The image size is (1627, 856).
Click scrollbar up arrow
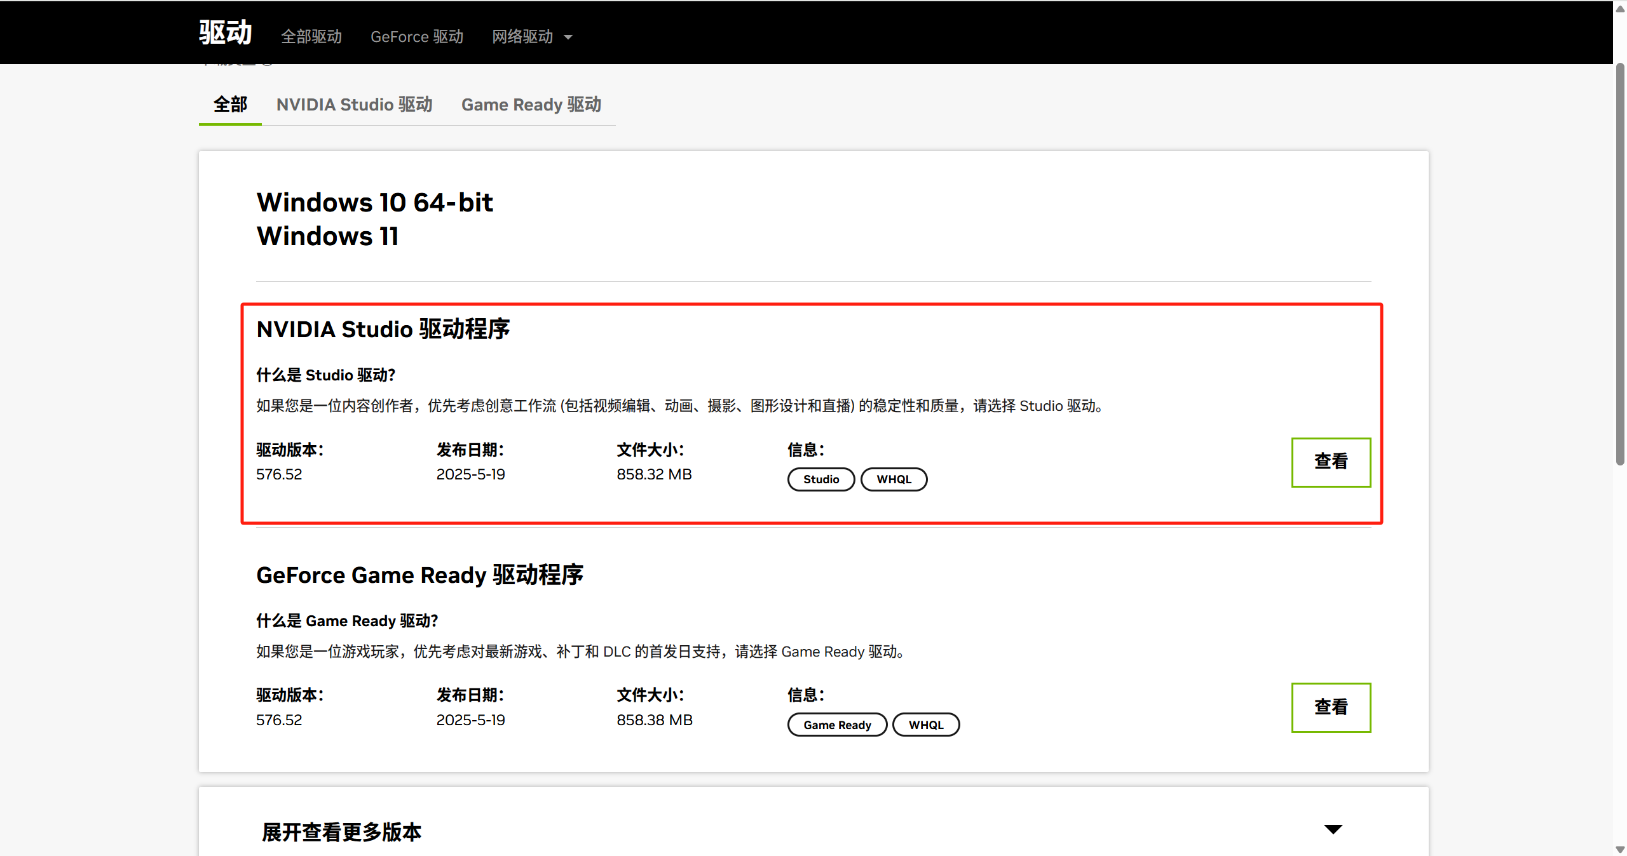click(1620, 9)
